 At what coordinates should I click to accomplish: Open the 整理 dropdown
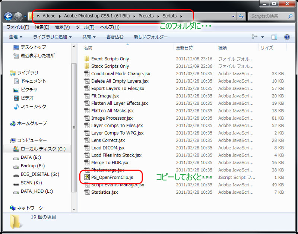click(16, 37)
